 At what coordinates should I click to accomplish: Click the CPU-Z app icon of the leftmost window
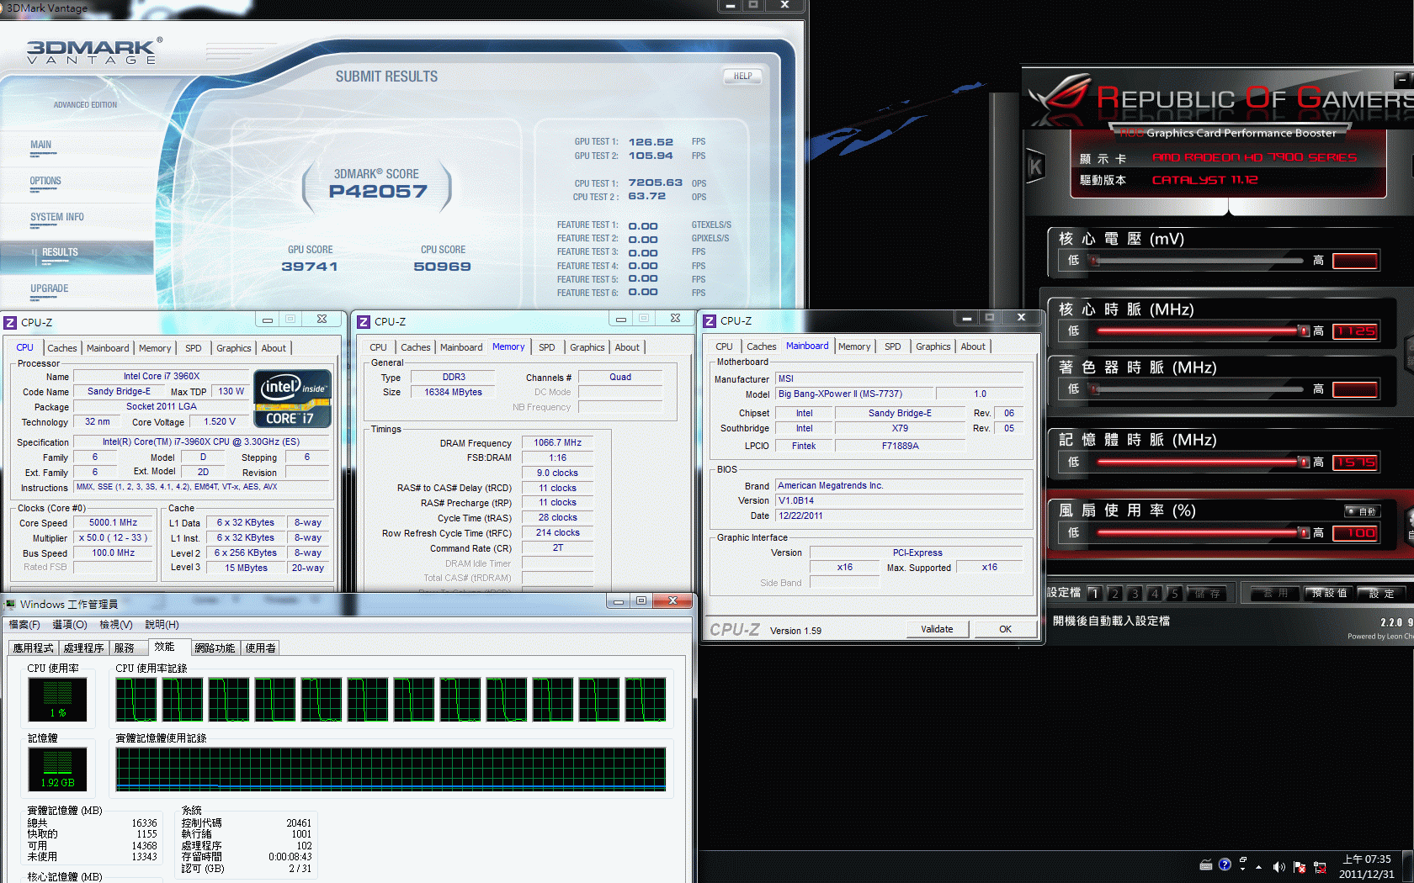click(x=10, y=322)
